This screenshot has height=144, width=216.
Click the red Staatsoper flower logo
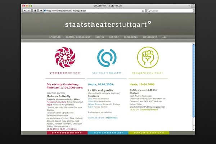65,58
